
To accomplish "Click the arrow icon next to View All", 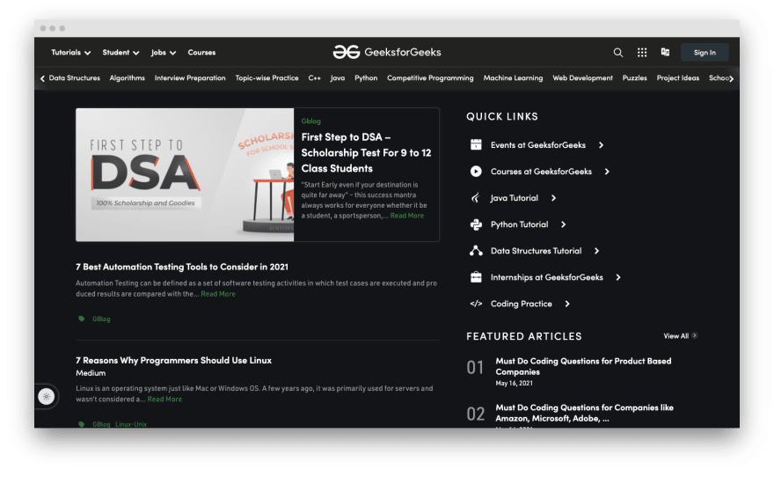I will tap(695, 336).
